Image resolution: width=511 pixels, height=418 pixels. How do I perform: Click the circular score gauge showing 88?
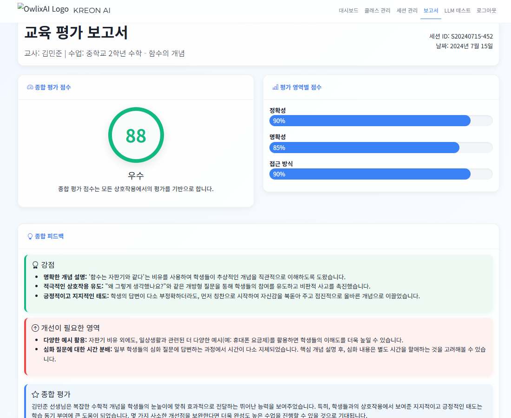(x=136, y=135)
